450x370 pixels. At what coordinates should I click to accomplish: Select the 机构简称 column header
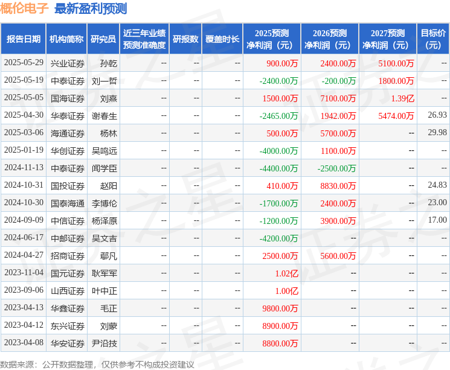[66, 39]
